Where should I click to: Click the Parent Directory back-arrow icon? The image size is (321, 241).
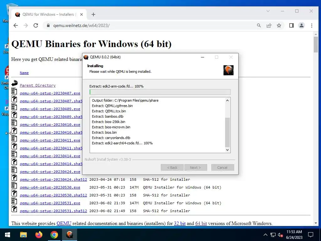tap(14, 83)
